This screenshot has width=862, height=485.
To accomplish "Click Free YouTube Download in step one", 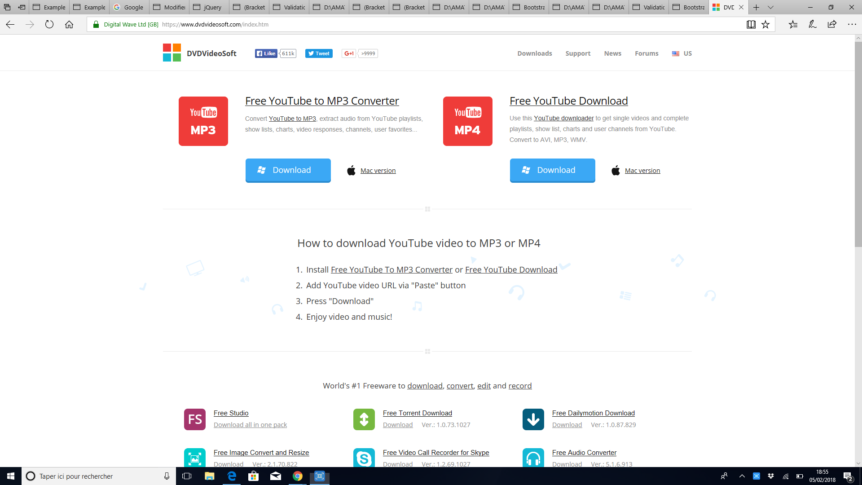I will 511,269.
